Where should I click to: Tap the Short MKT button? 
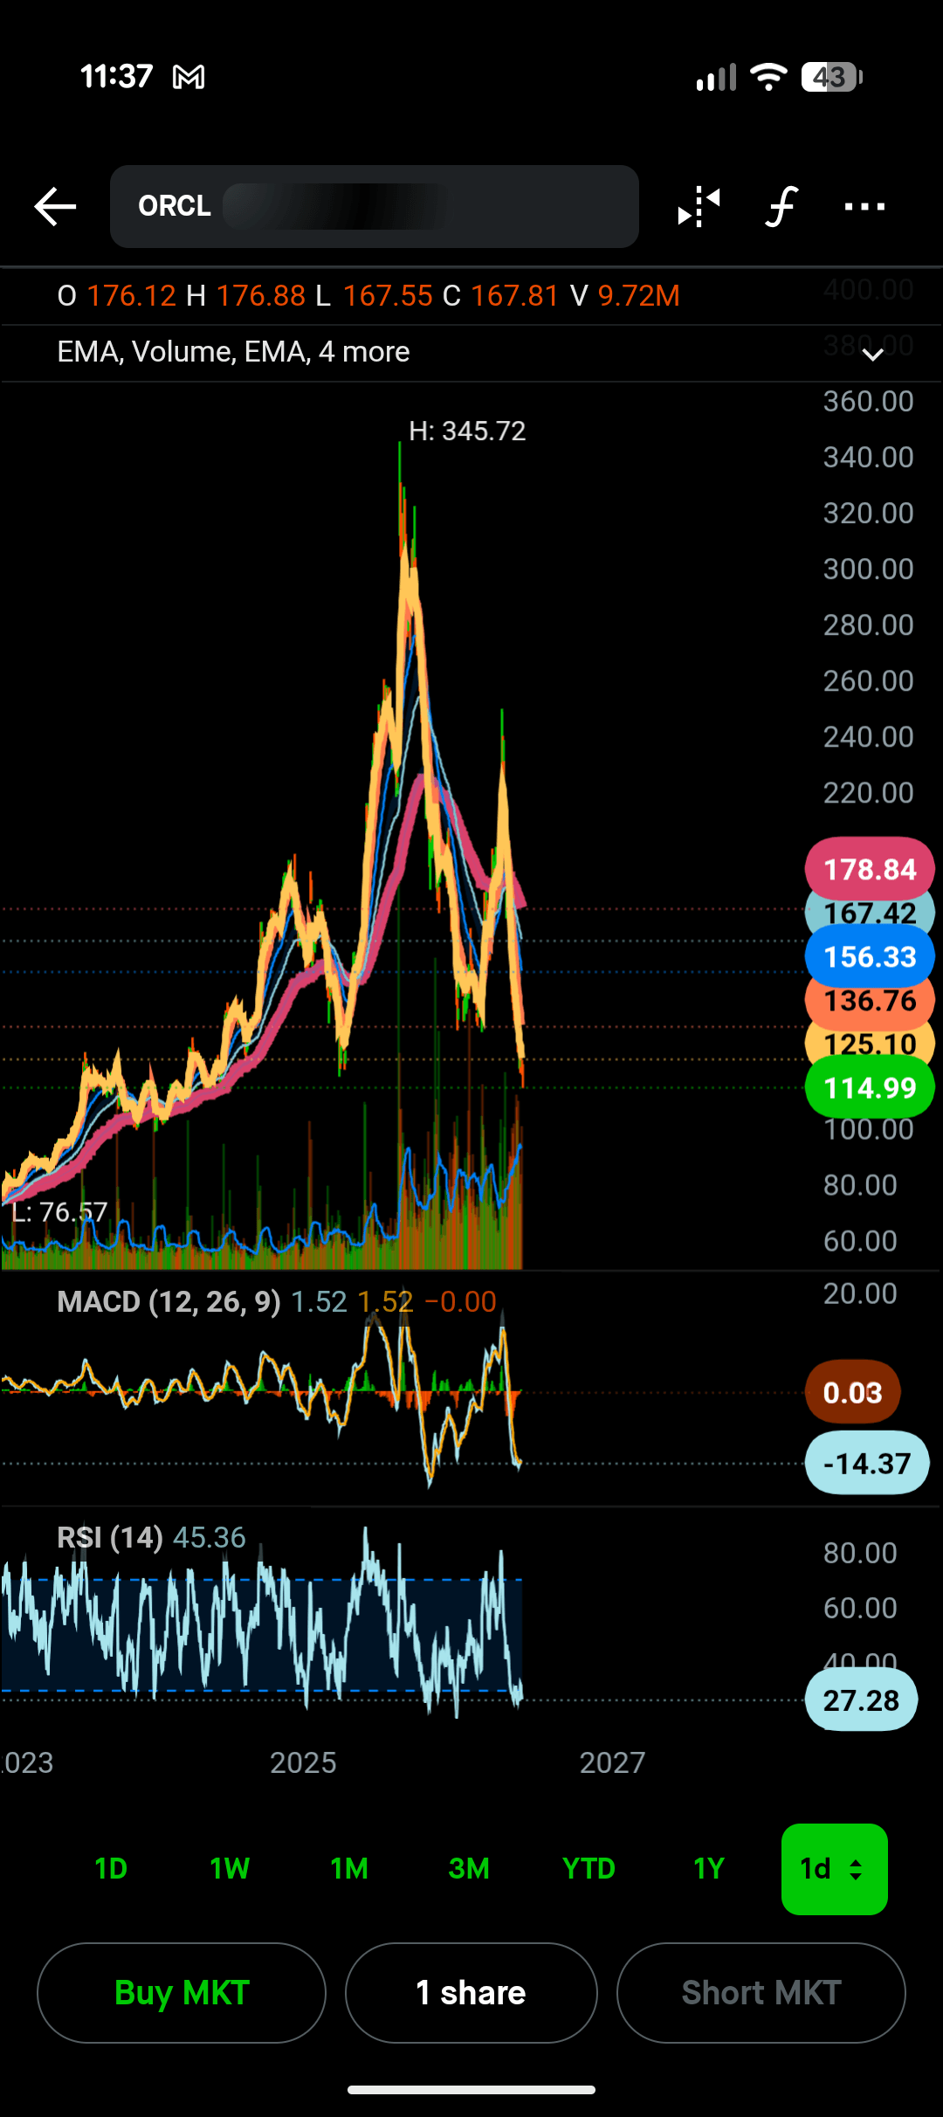(x=761, y=1993)
